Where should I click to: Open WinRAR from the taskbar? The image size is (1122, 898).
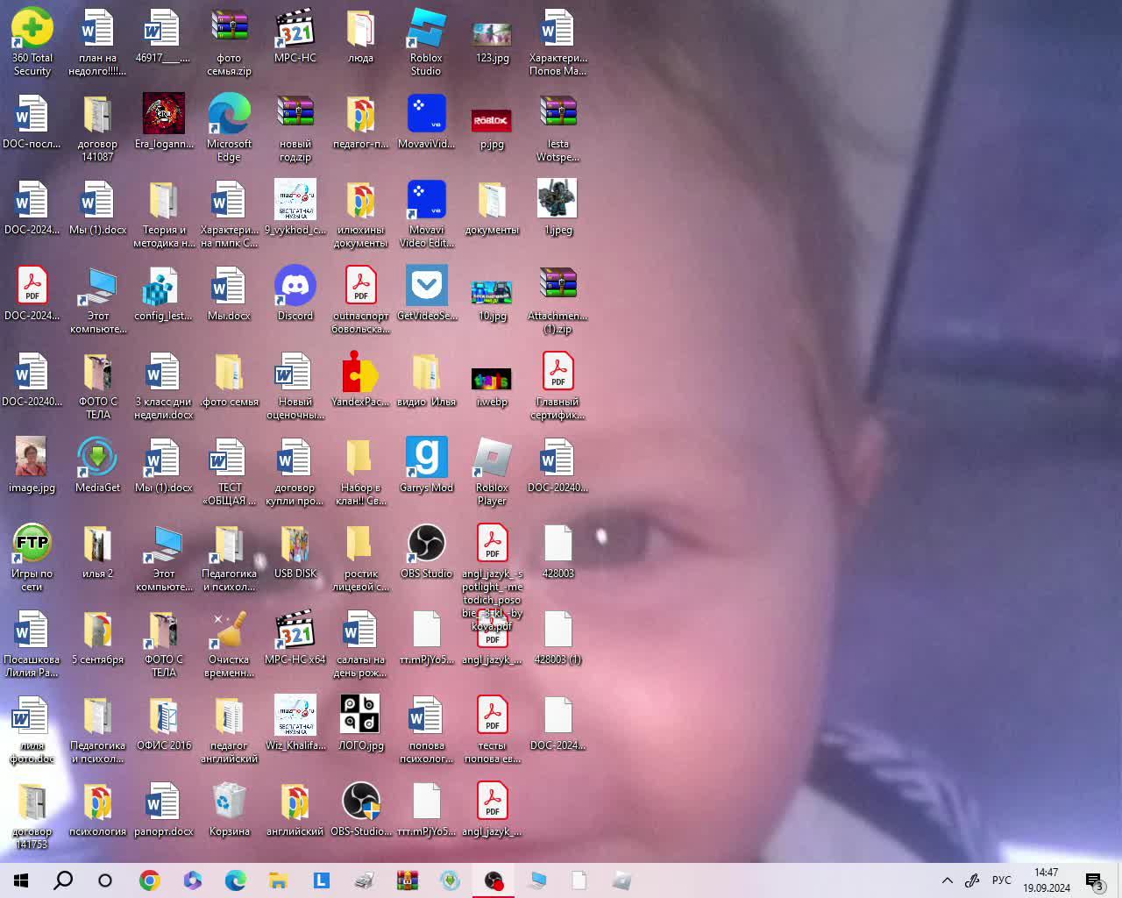(x=408, y=880)
